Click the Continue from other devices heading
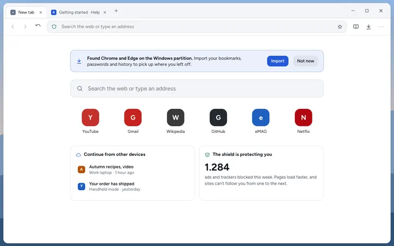This screenshot has width=394, height=246. [114, 154]
